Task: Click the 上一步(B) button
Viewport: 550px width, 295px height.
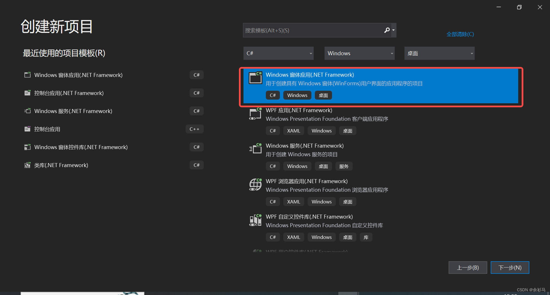Action: coord(468,268)
